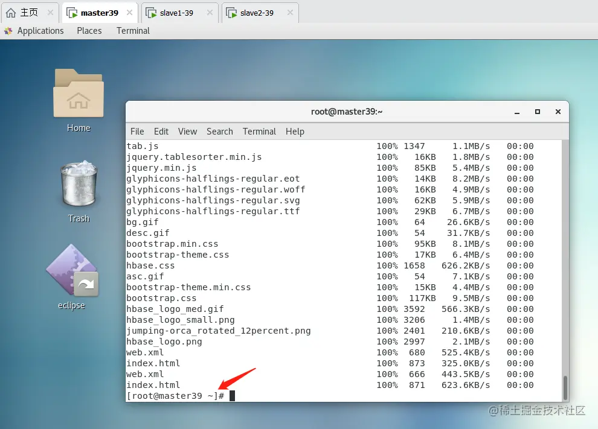Click glyphicons-halflings-regular.svg in the output
This screenshot has height=429, width=598.
click(x=213, y=200)
